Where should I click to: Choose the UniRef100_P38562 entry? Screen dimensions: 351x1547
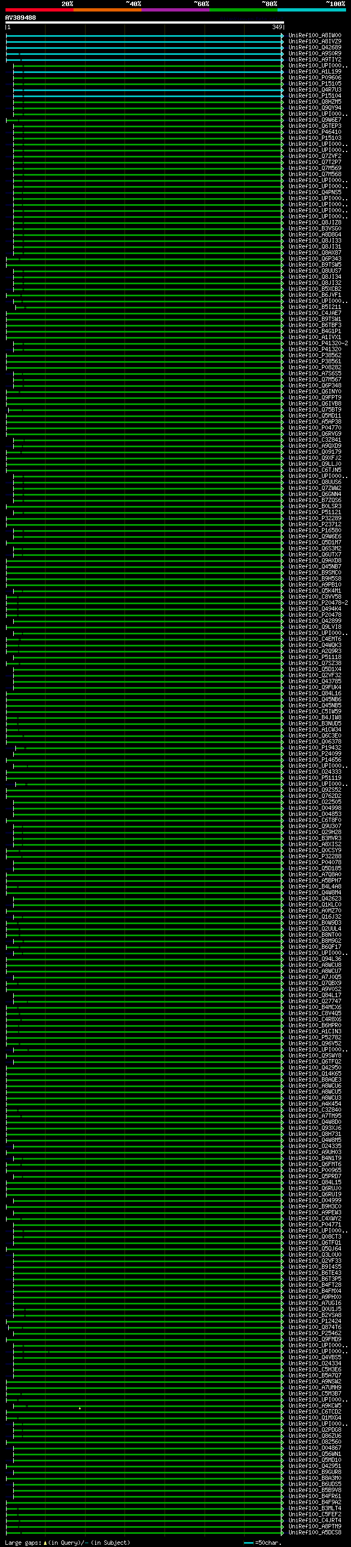(314, 356)
